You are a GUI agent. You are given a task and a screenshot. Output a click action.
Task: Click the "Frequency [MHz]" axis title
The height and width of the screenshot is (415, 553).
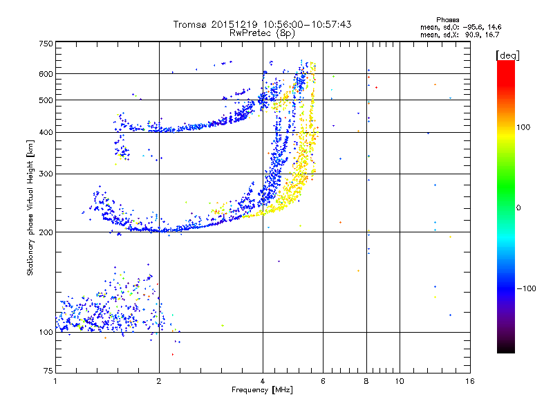pos(262,390)
